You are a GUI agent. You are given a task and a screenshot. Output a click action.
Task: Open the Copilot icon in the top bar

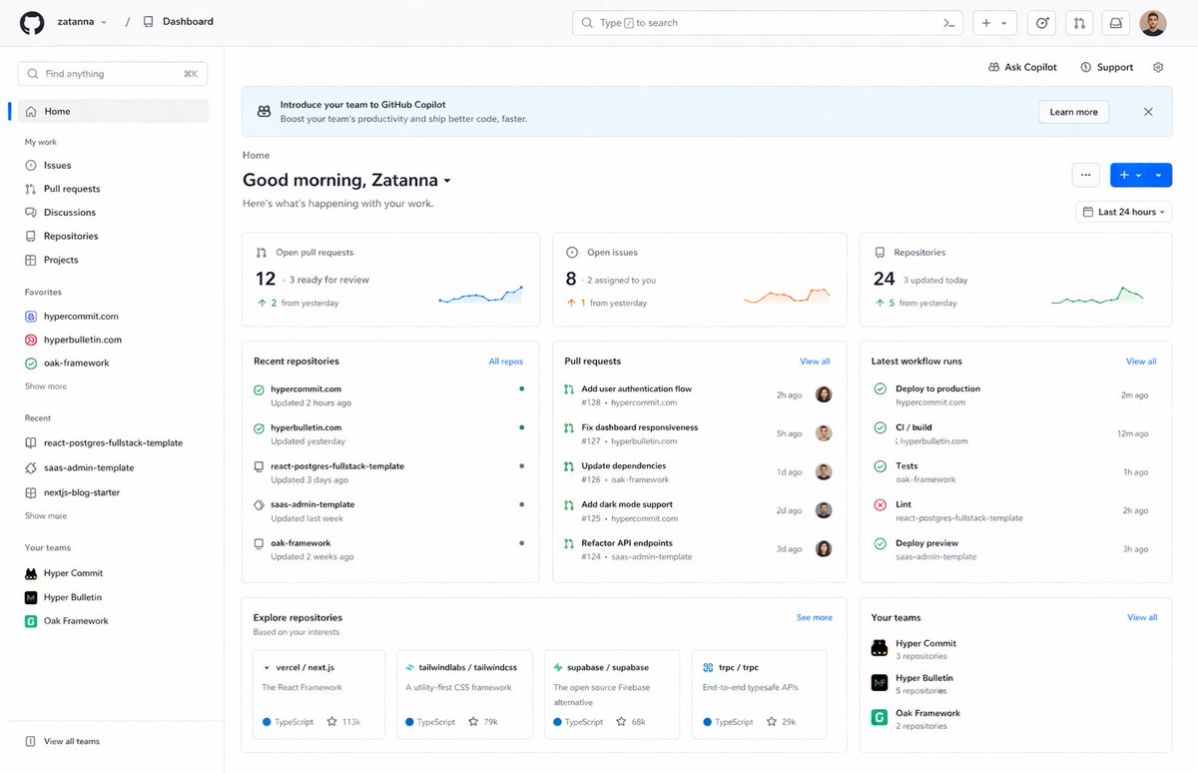(x=1042, y=23)
